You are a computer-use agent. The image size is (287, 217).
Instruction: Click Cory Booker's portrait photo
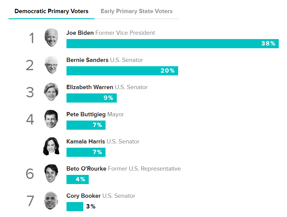[x=51, y=201]
